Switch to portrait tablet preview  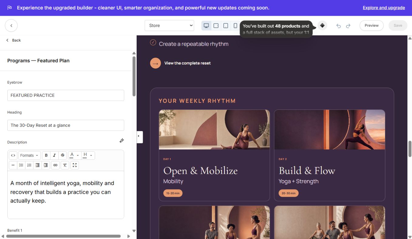coord(226,25)
